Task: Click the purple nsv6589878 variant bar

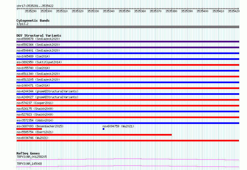Action: pyautogui.click(x=128, y=42)
